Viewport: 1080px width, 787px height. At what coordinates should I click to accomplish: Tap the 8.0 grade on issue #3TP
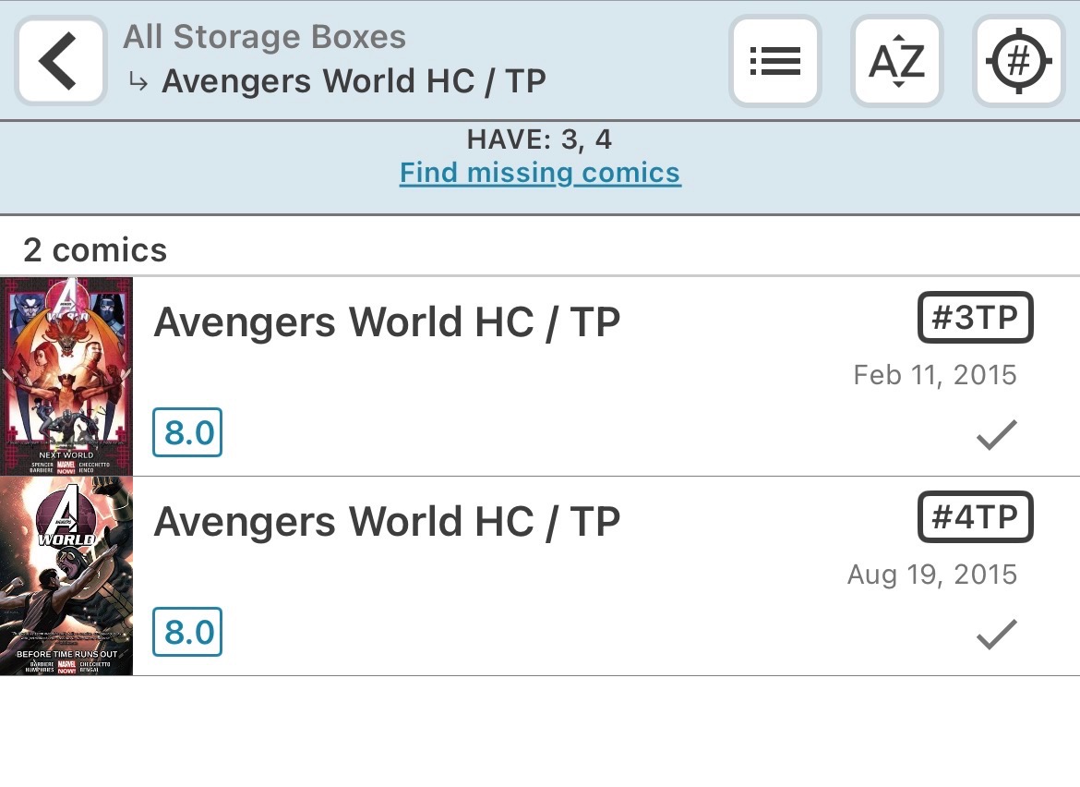(x=187, y=432)
